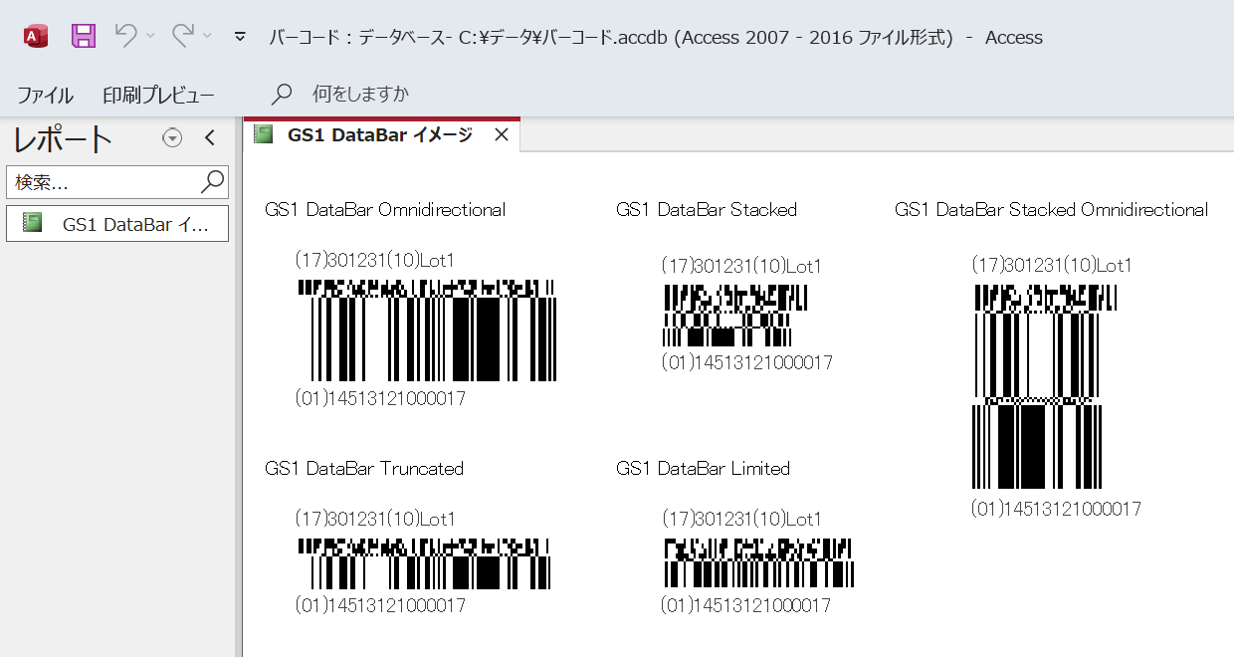The width and height of the screenshot is (1234, 657).
Task: Collapse the レポート navigation pane with the chevron
Action: tap(209, 137)
